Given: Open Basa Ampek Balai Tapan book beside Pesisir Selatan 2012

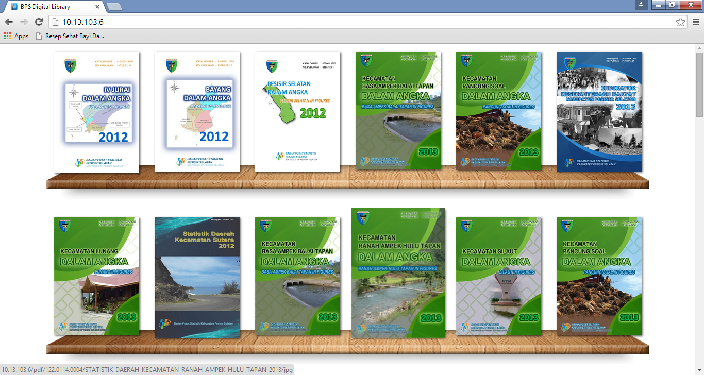Looking at the screenshot, I should coord(398,111).
